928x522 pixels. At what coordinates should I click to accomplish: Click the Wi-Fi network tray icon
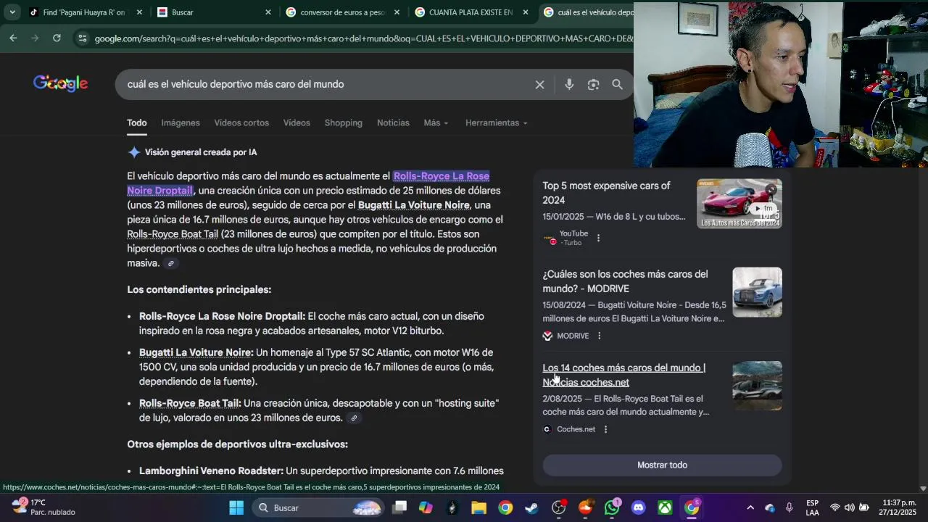click(x=835, y=507)
